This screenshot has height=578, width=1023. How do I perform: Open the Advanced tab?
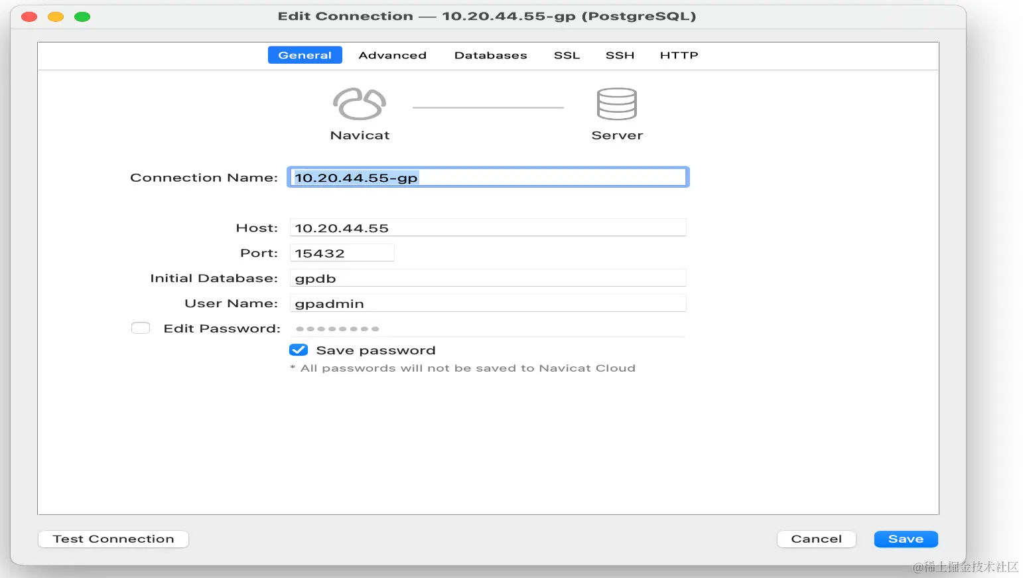(x=393, y=55)
